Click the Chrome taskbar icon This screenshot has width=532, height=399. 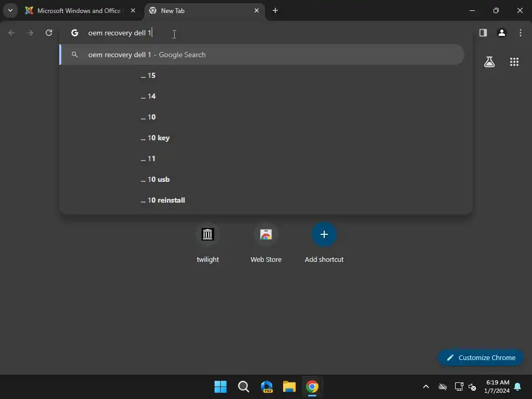click(312, 387)
